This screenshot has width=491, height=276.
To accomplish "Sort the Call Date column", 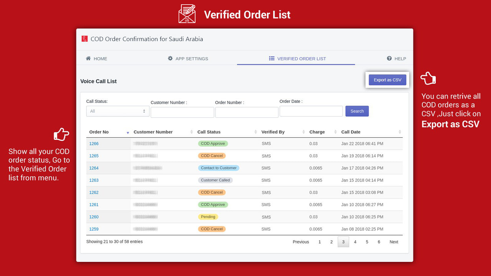I will 400,132.
